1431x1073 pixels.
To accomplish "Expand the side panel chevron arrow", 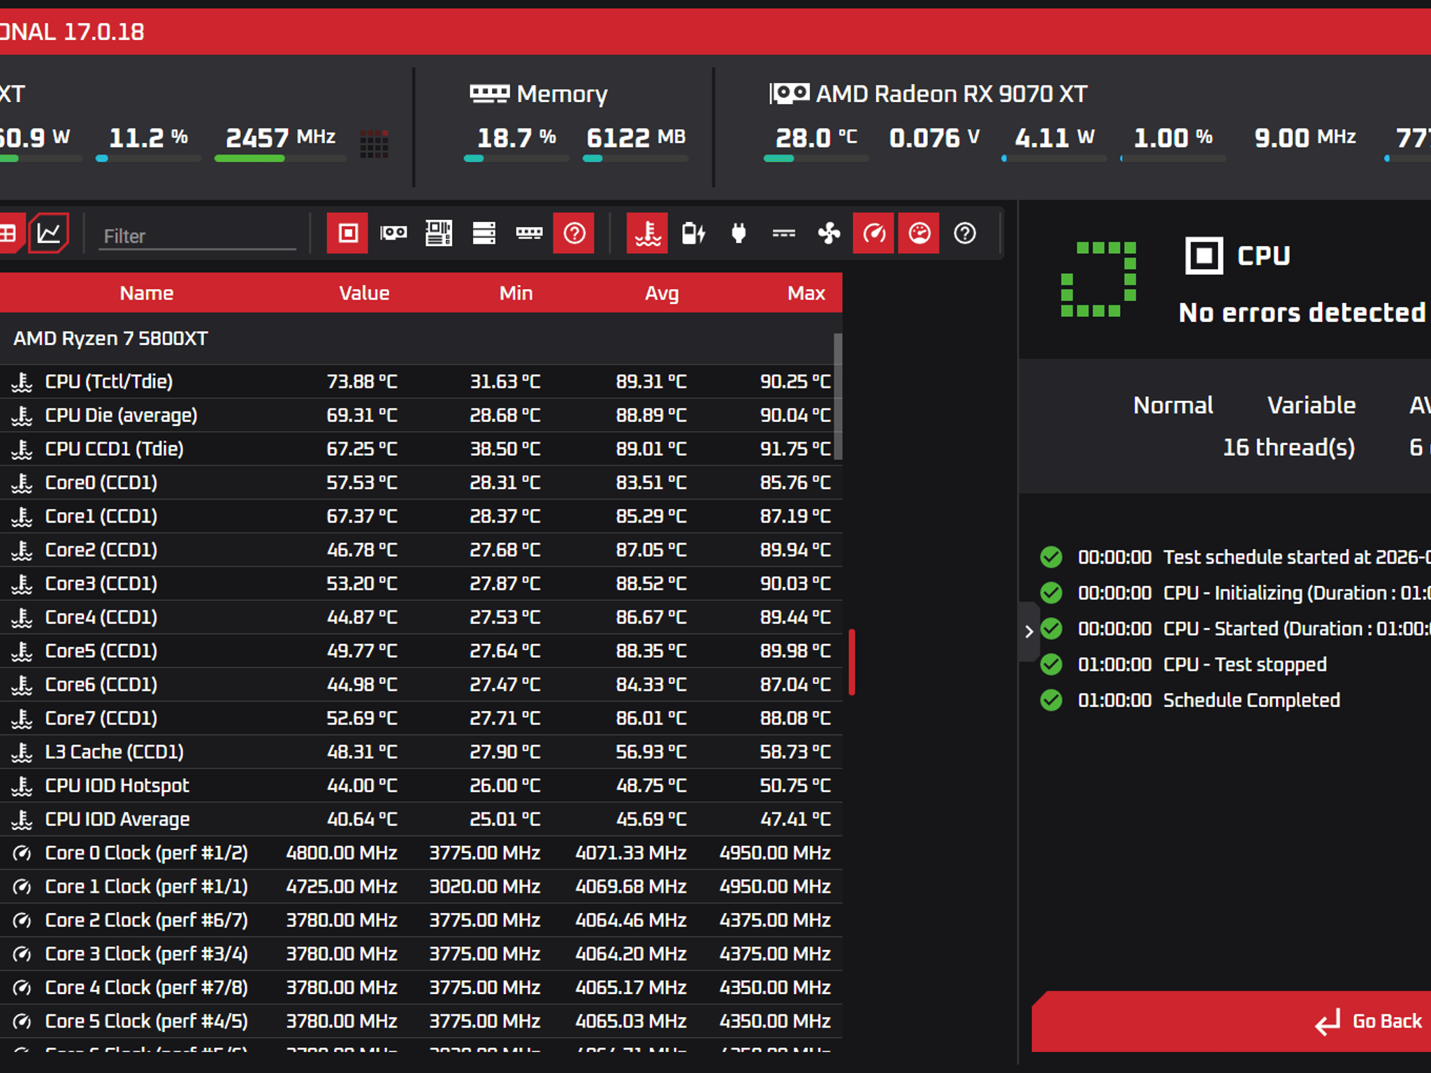I will 1029,632.
